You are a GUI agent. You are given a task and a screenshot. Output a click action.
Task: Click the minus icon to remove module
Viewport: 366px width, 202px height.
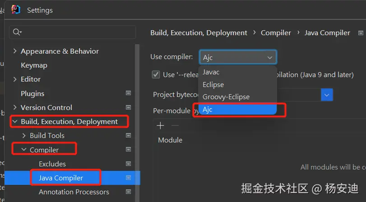[175, 126]
